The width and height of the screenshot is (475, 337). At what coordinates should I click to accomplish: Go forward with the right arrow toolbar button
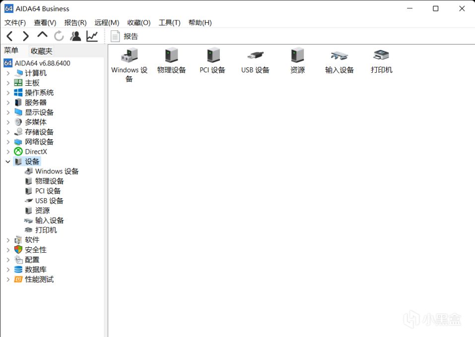26,36
